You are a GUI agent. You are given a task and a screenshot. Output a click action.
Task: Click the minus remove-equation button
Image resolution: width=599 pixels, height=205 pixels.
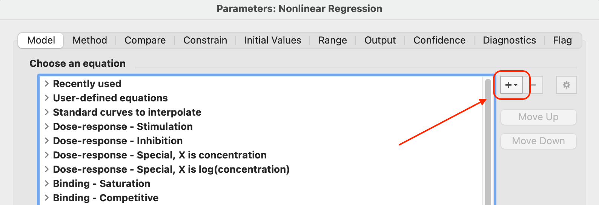[x=533, y=85]
